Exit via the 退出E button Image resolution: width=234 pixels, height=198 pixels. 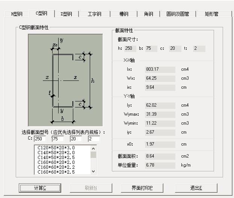[x=196, y=188]
